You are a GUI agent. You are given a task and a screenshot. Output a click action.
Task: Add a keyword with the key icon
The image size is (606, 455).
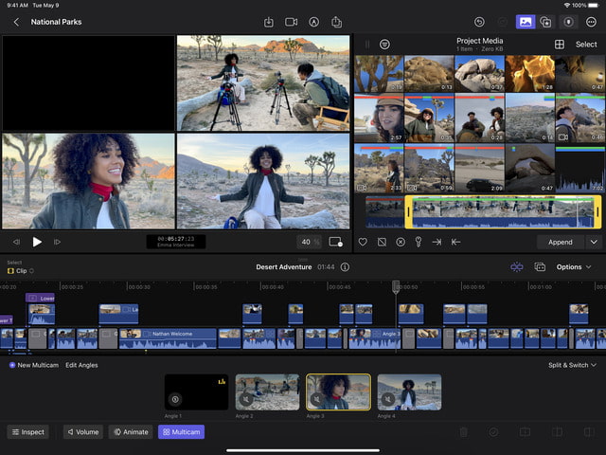pos(418,242)
